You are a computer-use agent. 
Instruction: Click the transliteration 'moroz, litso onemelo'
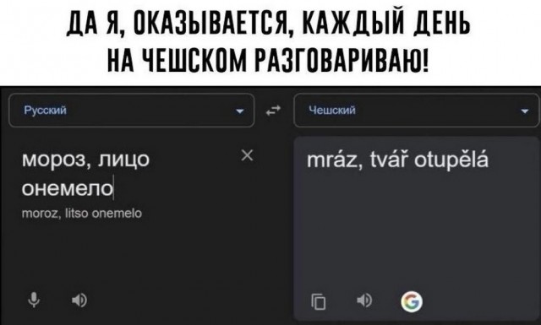pos(82,214)
